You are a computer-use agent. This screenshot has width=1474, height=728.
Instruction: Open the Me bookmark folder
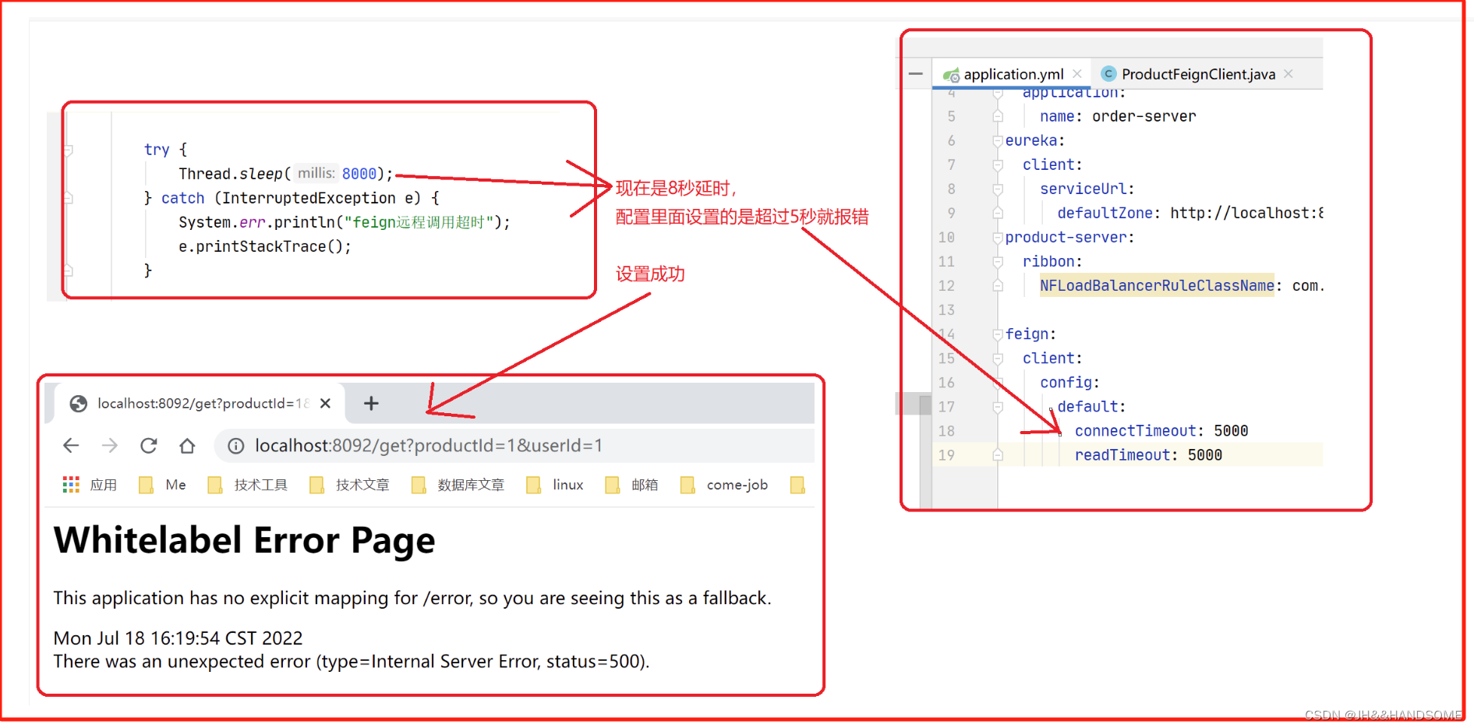coord(162,485)
